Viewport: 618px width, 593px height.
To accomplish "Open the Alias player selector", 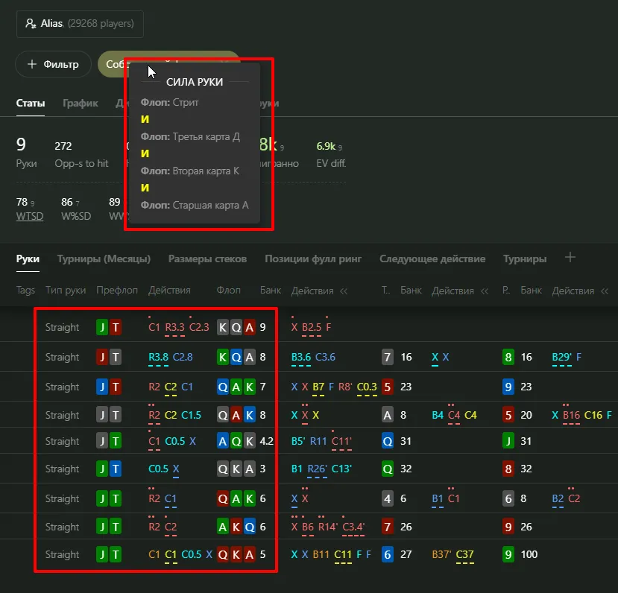I will click(x=80, y=24).
